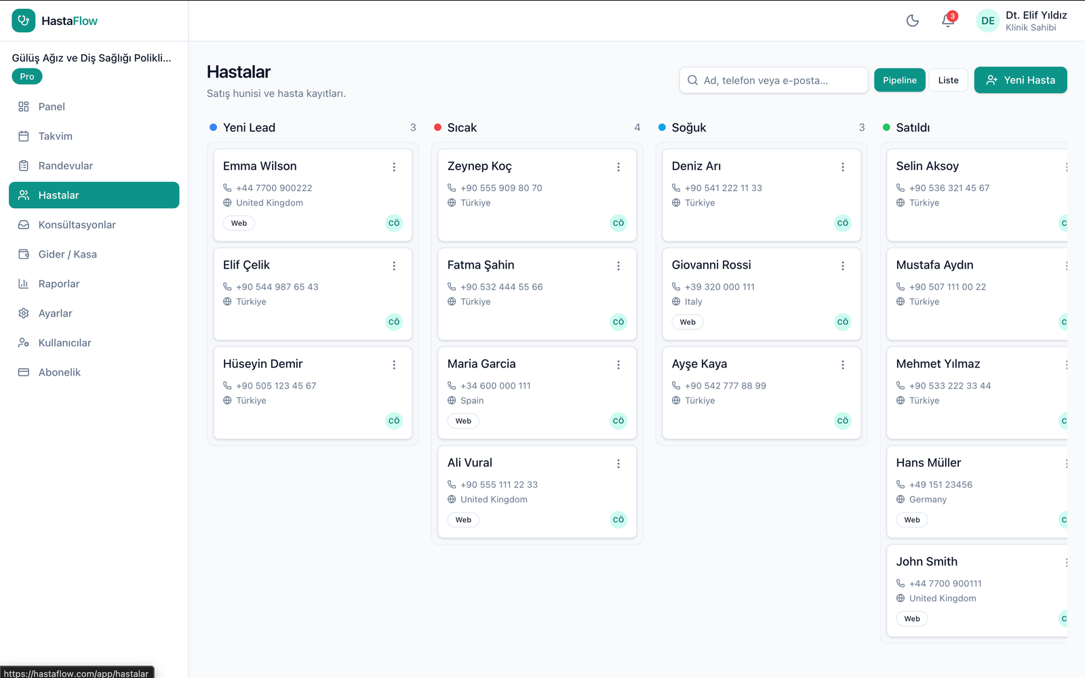Open Selin Aksoy patient card
Viewport: 1085px width, 678px height.
977,195
